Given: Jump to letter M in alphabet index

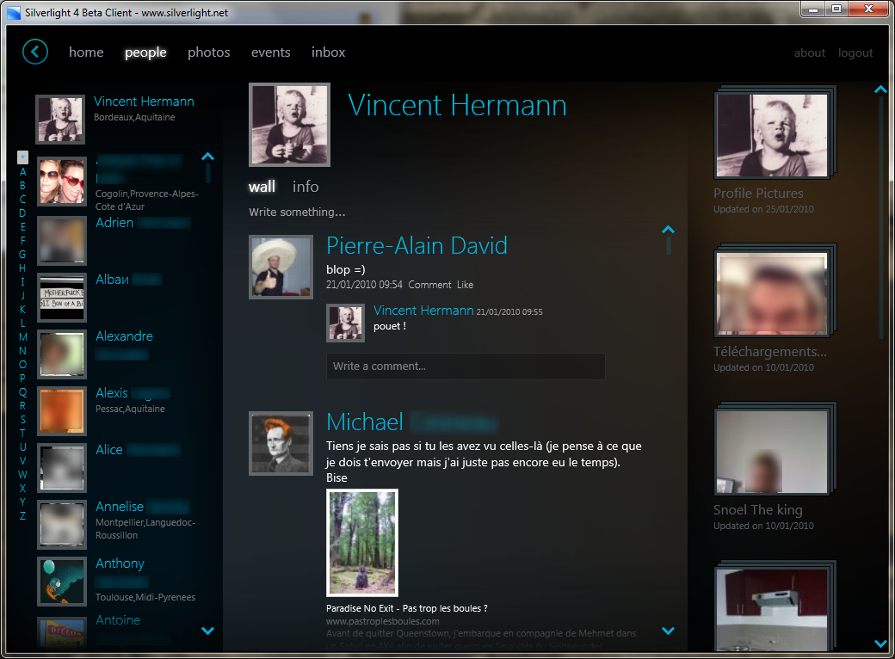Looking at the screenshot, I should [23, 337].
